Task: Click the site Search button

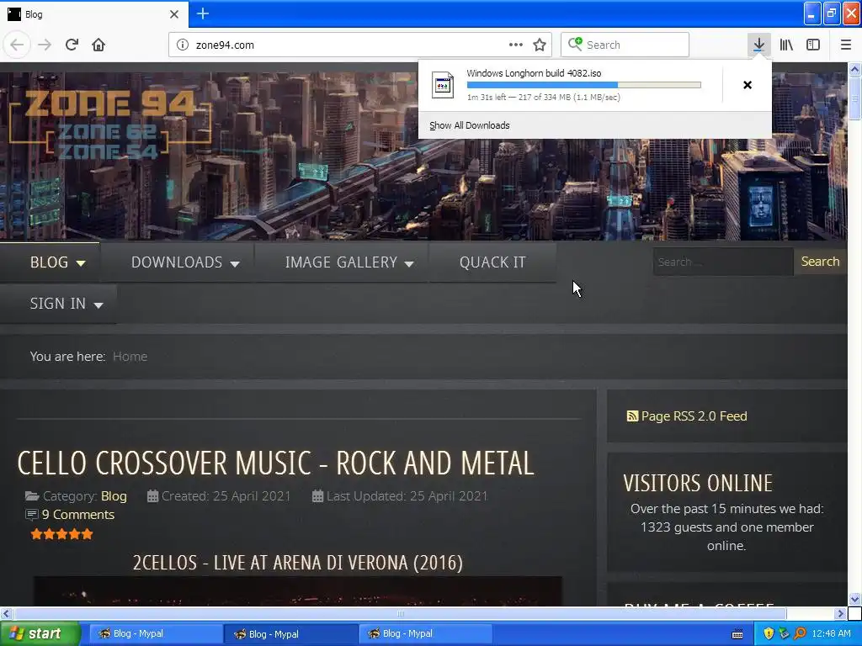Action: (820, 262)
